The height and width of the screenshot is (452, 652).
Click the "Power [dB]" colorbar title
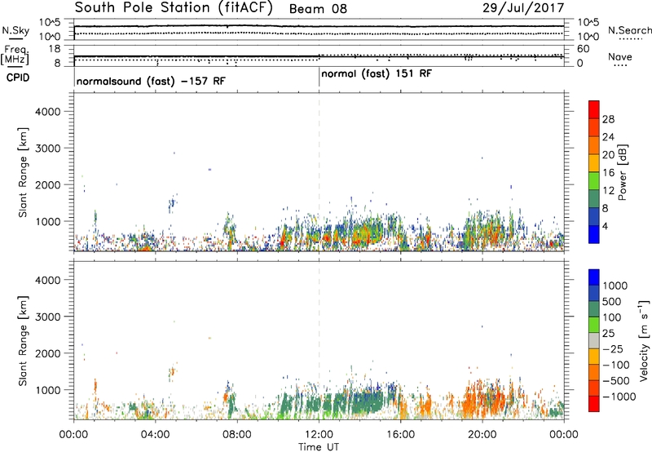click(x=623, y=172)
